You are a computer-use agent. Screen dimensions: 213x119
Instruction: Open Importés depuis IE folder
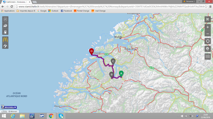(26, 11)
